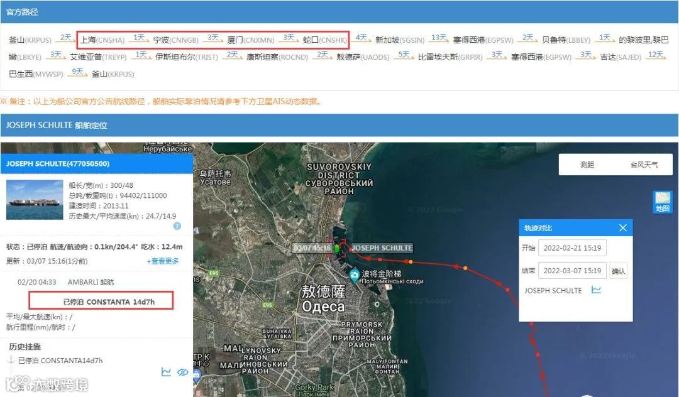Open the 查看更多 link

coord(162,261)
